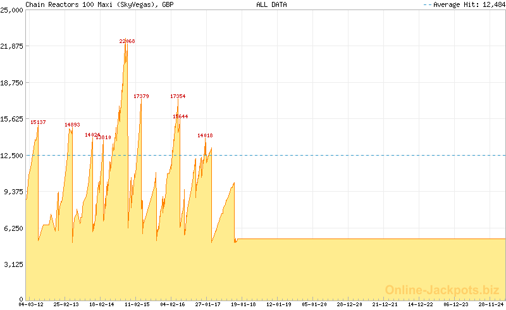The height and width of the screenshot is (310, 506).
Task: Click the Online-Jackpots.biz watermark
Action: coord(438,290)
